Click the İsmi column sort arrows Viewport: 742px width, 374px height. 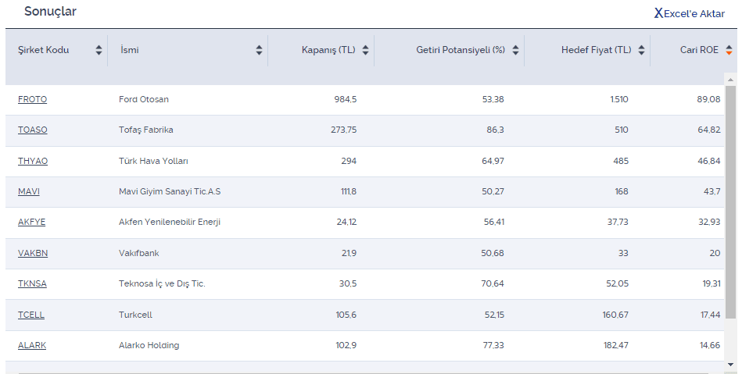(259, 50)
